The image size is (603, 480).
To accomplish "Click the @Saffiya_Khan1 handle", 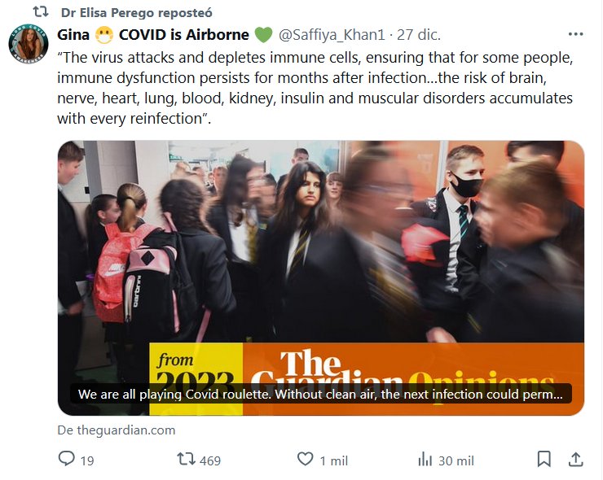I will (x=332, y=35).
